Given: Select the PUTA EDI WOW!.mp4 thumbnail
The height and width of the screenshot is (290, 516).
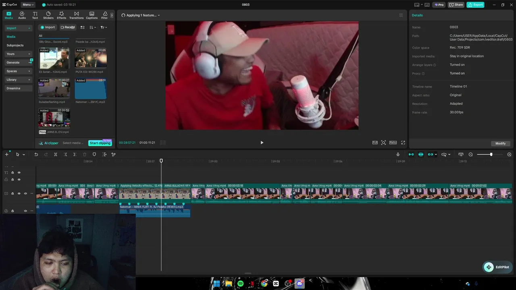Looking at the screenshot, I should pos(91,58).
